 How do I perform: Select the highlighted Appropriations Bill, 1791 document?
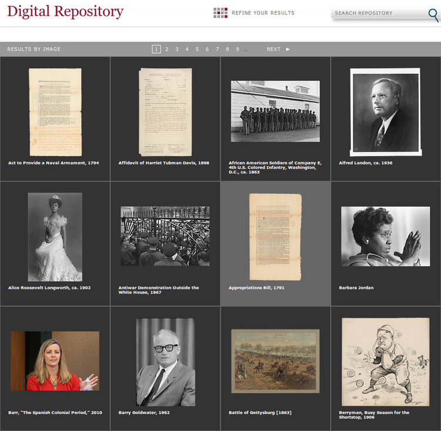275,237
